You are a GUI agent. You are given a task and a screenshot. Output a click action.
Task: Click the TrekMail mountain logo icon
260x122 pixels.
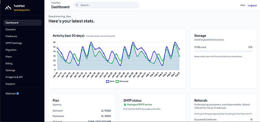[x=8, y=8]
